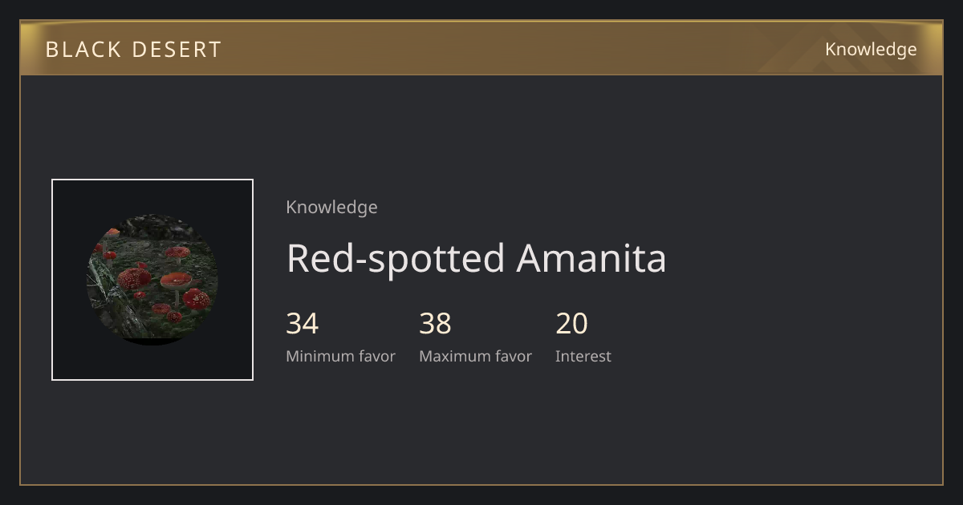
Task: Click the red mushroom cap in image
Action: tap(176, 281)
